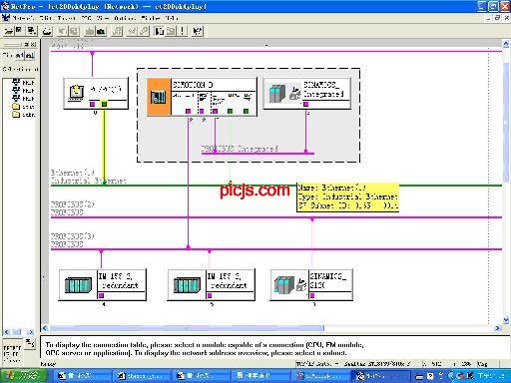511x383 pixels.
Task: Select the first subnet entry in catalog tree
Action: coord(23,82)
